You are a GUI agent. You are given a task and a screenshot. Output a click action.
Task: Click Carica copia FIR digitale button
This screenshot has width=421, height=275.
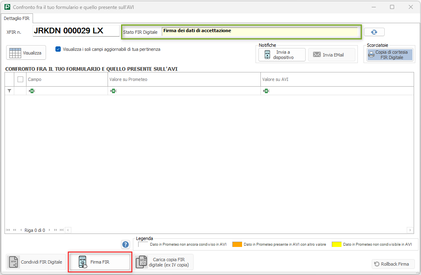(164, 262)
